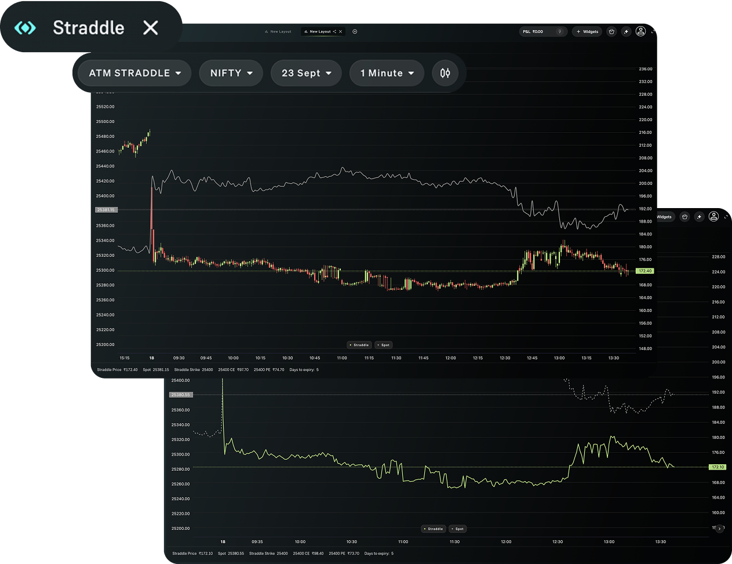The height and width of the screenshot is (564, 732).
Task: Expand the NIFTY symbol dropdown
Action: coord(231,73)
